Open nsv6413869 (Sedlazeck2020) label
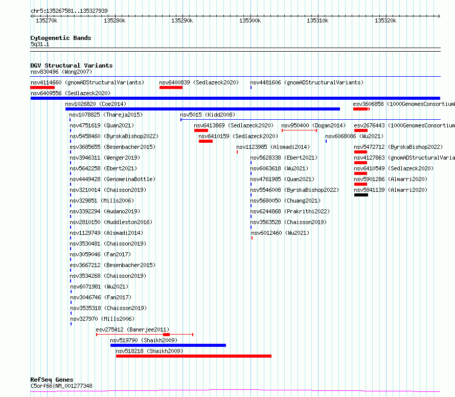 234,125
